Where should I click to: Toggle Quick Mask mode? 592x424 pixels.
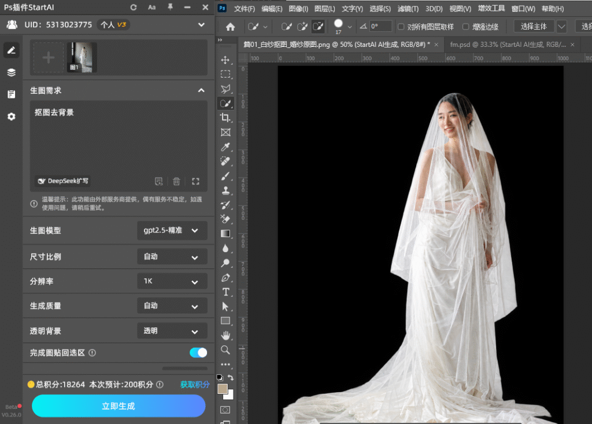(225, 410)
